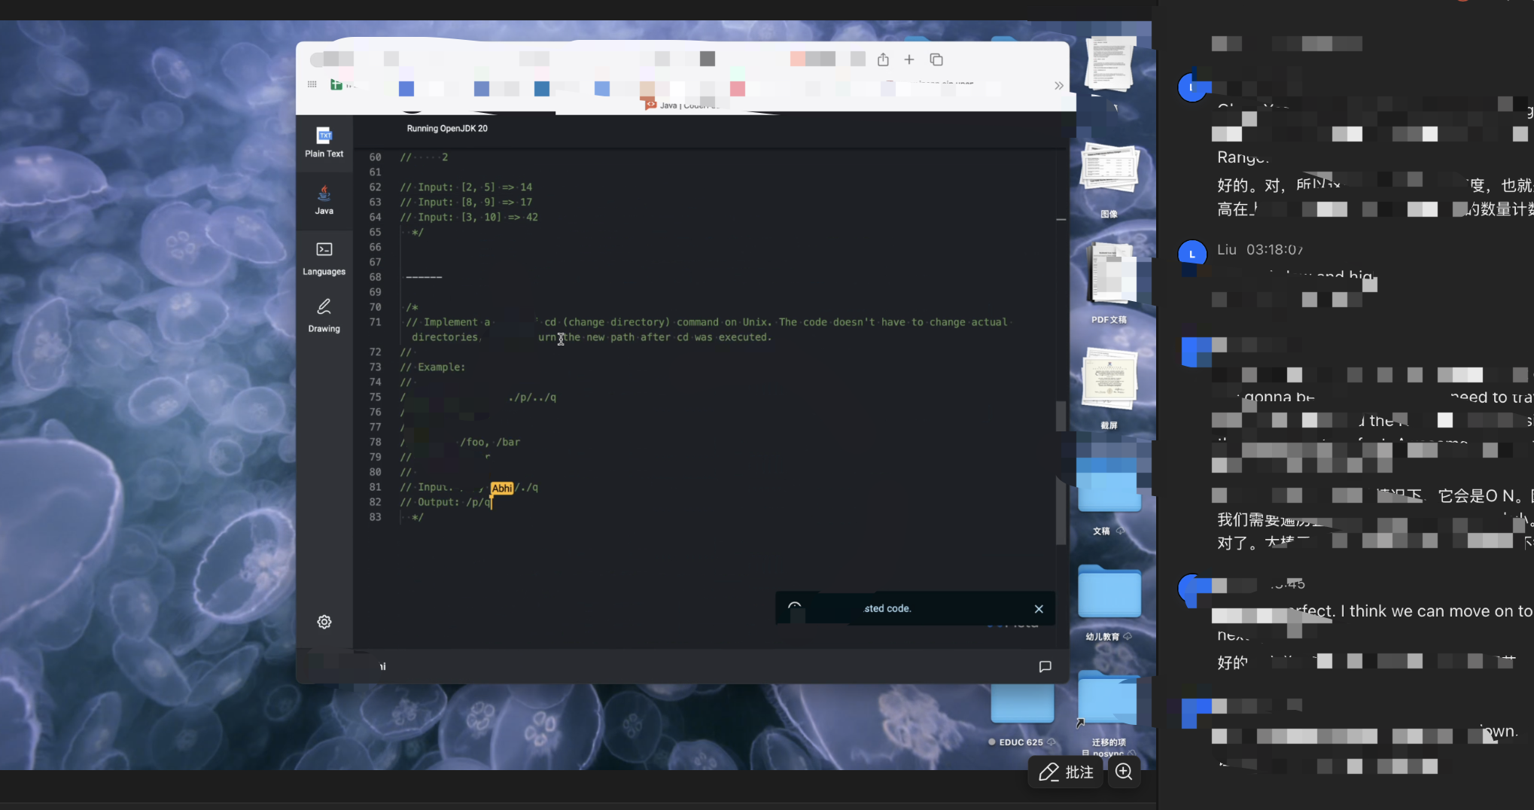
Task: Open the chat bubble icon below the editor
Action: [1045, 666]
